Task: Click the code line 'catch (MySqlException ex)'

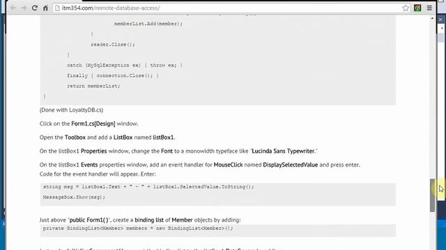Action: 125,65
